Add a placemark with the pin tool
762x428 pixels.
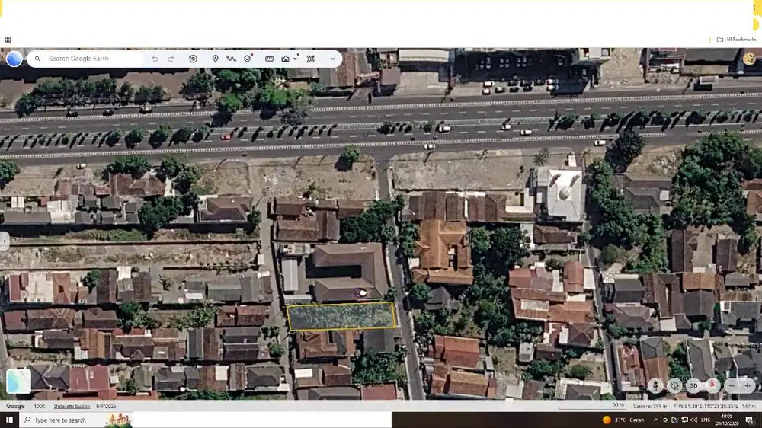(216, 59)
